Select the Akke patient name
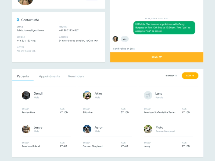Screen dimensions: 215x161 tap(98, 93)
